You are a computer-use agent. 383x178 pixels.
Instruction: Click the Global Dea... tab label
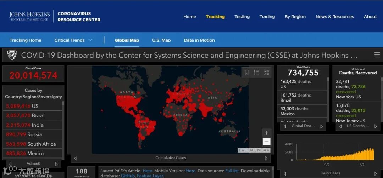pyautogui.click(x=303, y=126)
